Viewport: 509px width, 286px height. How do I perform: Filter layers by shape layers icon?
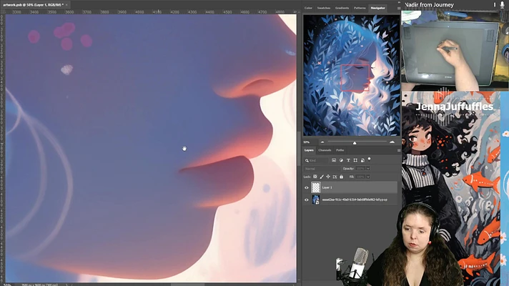355,160
